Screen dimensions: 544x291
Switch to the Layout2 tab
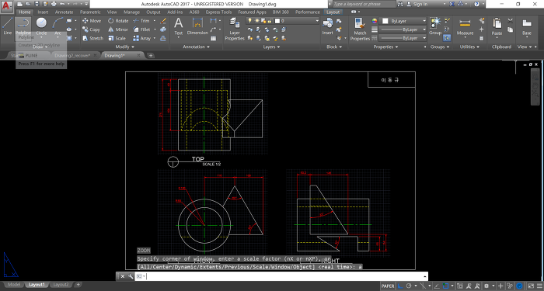(x=61, y=285)
